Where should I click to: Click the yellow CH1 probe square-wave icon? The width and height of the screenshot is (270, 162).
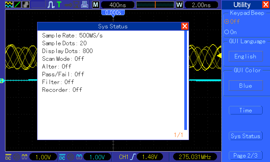[x=24, y=157]
